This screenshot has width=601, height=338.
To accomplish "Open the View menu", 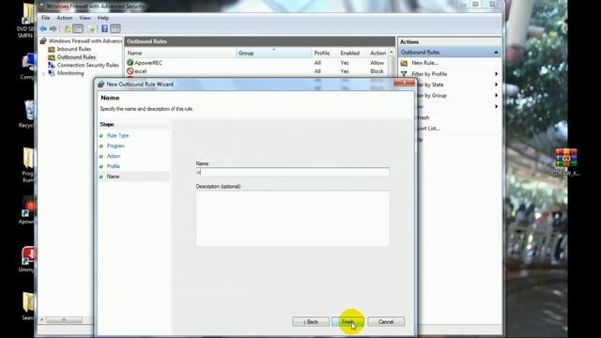I will (85, 18).
